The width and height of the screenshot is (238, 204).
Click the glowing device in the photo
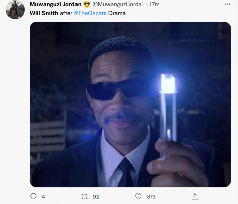[x=168, y=108]
